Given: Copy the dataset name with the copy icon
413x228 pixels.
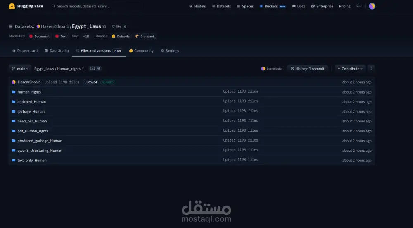Looking at the screenshot, I should point(104,26).
